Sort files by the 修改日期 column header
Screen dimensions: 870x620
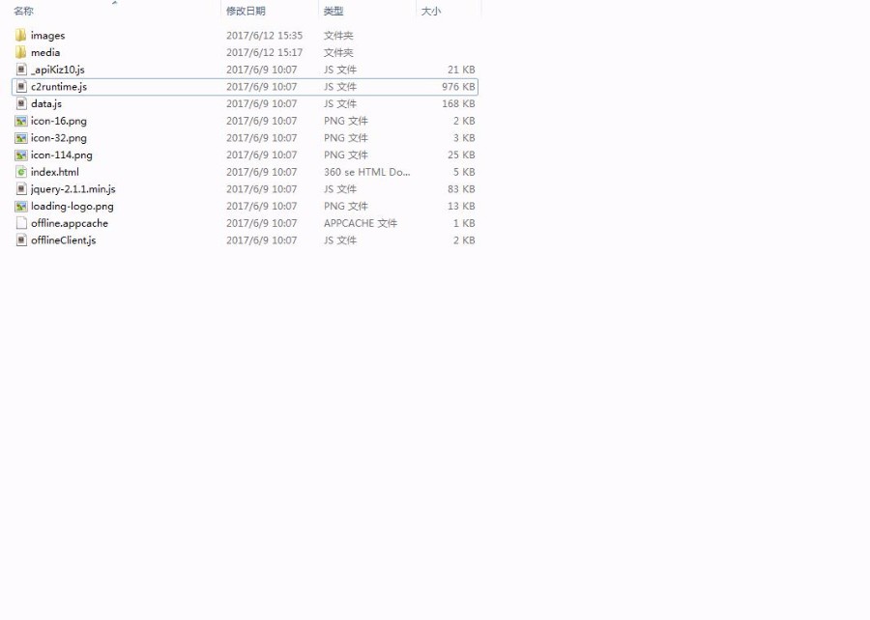click(x=253, y=11)
